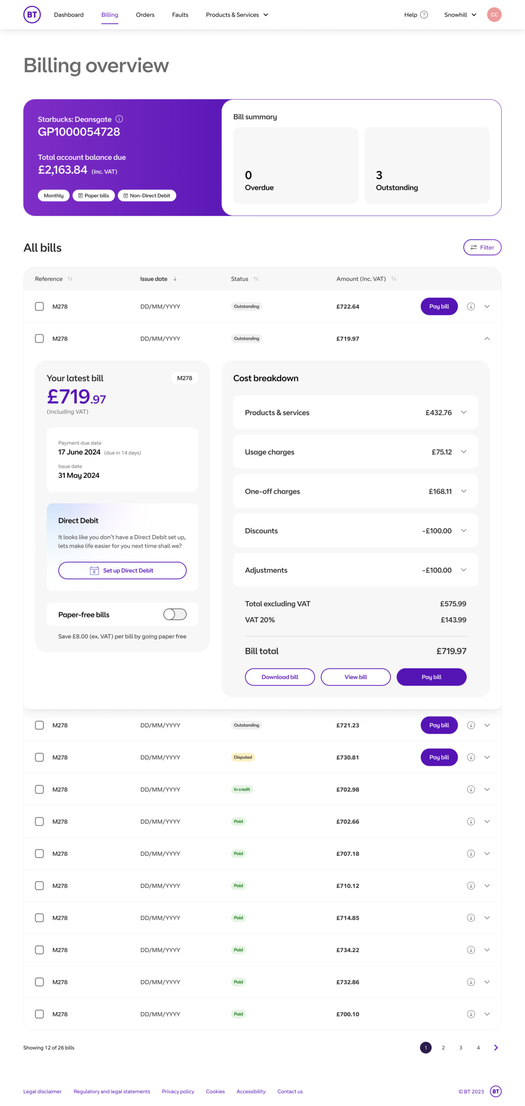This screenshot has width=525, height=1106.
Task: Sort bills by Reference column arrows
Action: tap(70, 279)
